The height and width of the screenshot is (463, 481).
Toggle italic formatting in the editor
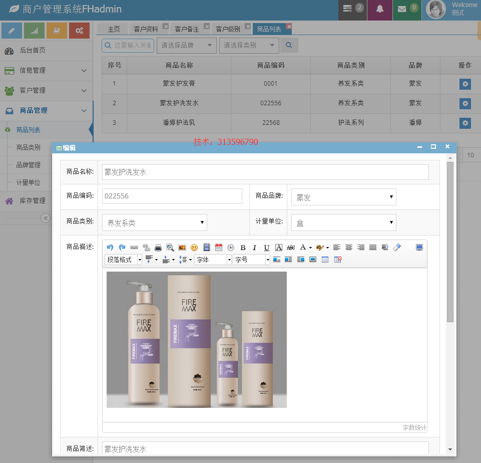[254, 248]
